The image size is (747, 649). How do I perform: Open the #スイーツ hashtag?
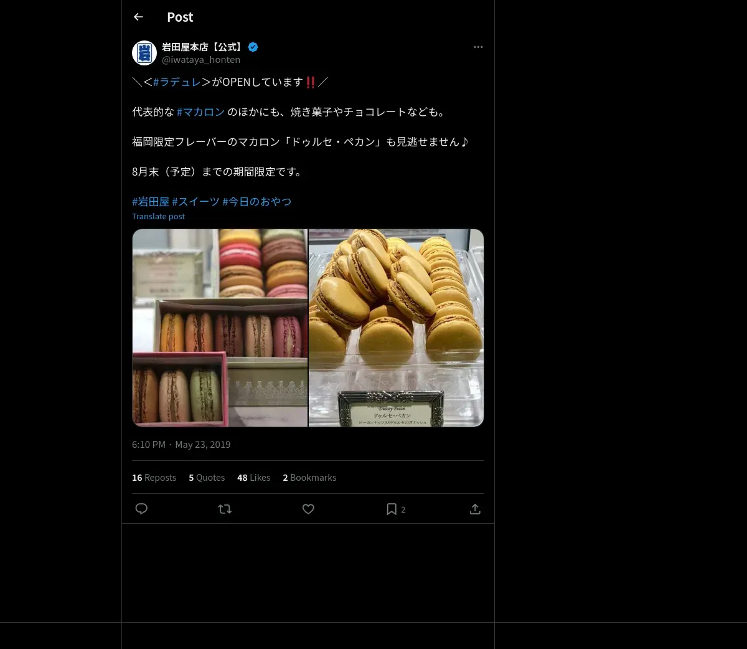tap(195, 201)
